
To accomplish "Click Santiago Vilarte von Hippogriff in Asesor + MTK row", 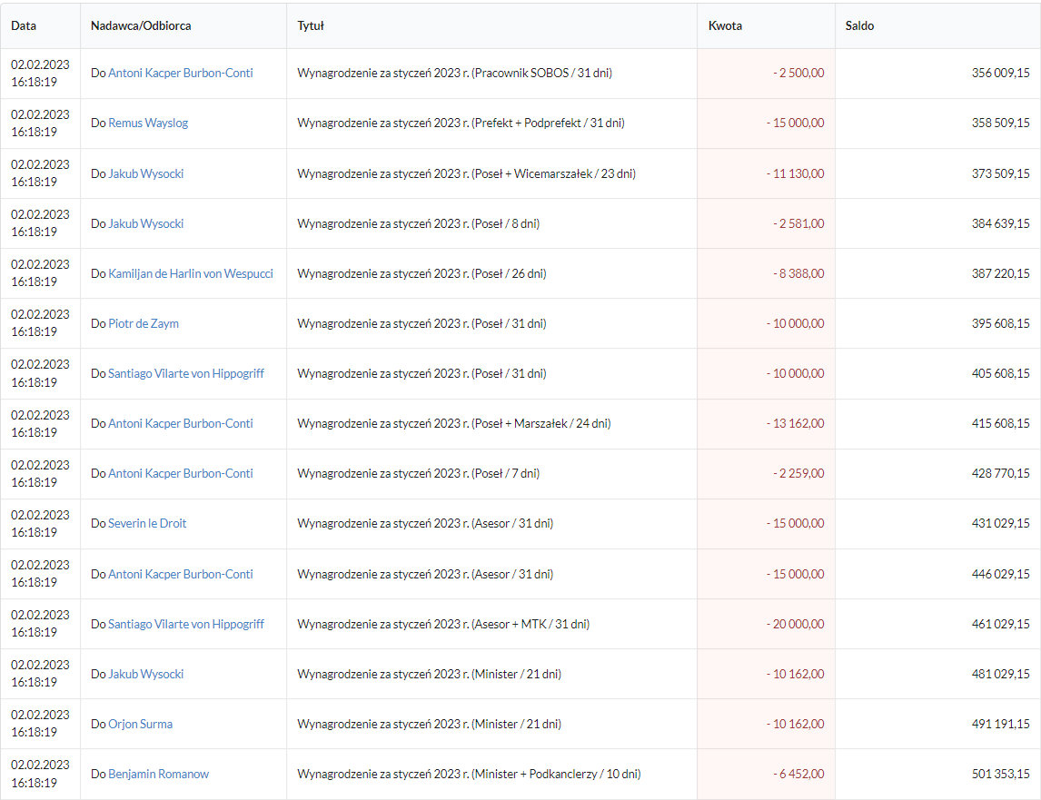I will pyautogui.click(x=185, y=624).
